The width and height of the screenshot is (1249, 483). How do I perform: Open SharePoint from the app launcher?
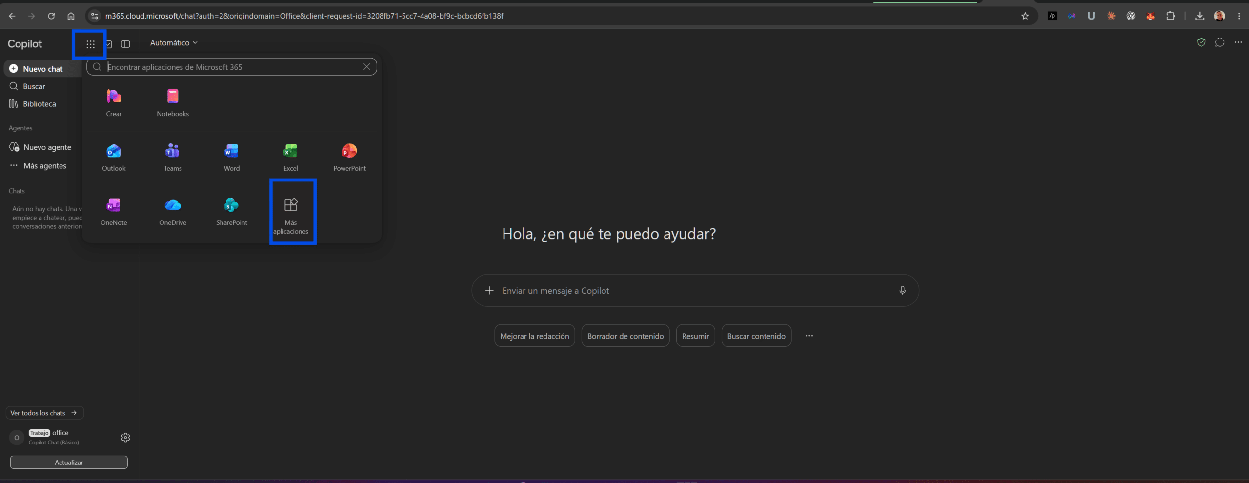tap(231, 211)
